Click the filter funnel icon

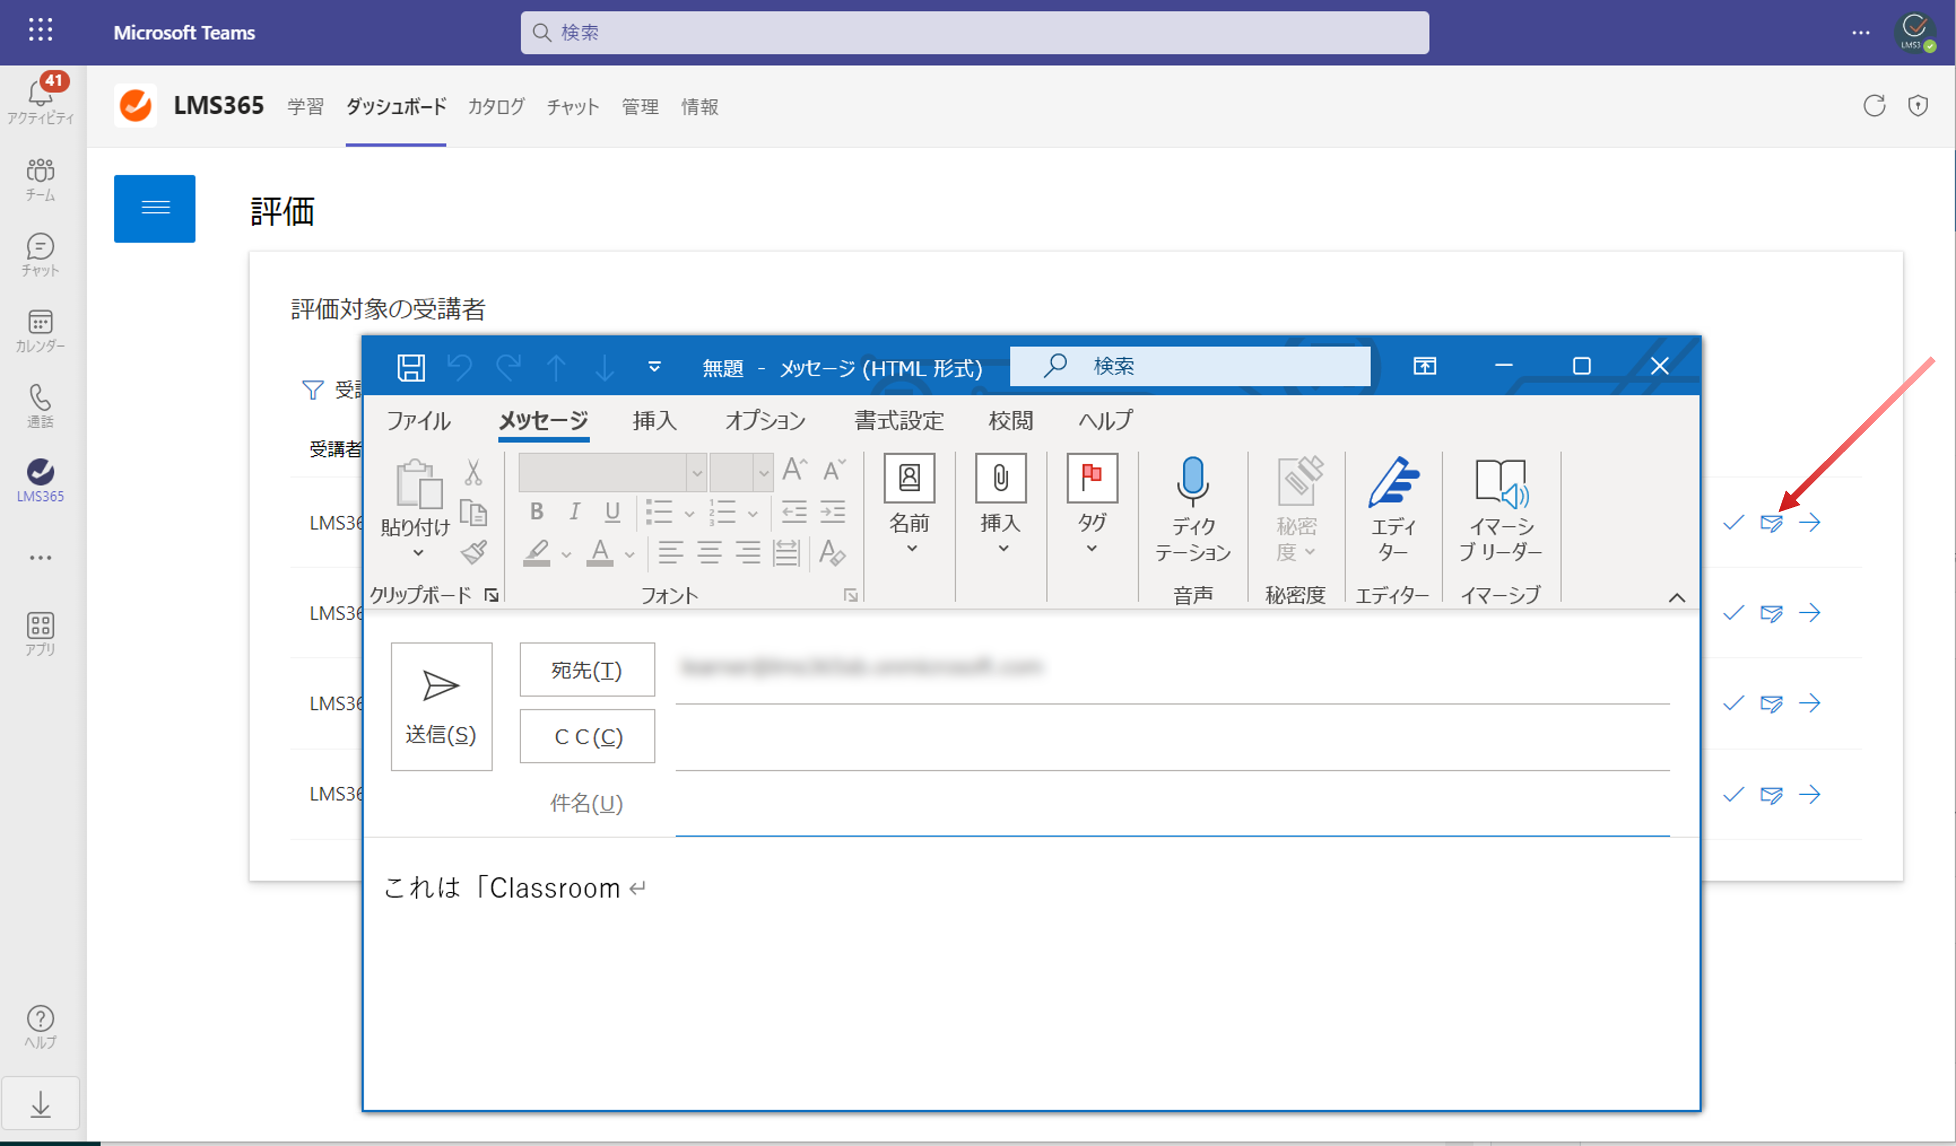(312, 389)
